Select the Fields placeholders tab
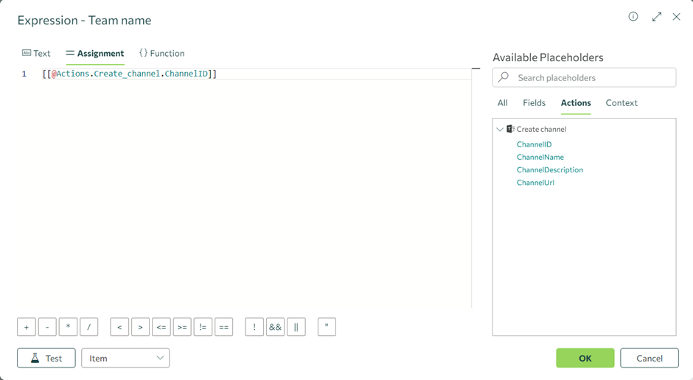Screen dimensions: 693x380 tap(534, 103)
